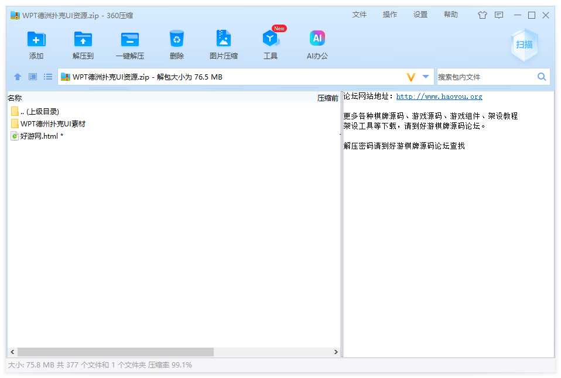The image size is (561, 378).
Task: Open the skin (shirt) icon in the title bar
Action: coord(483,15)
